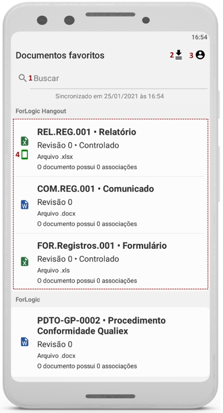Open COM.REG.001 Comunicado document
Image resolution: width=223 pixels, height=413 pixels.
click(110, 205)
